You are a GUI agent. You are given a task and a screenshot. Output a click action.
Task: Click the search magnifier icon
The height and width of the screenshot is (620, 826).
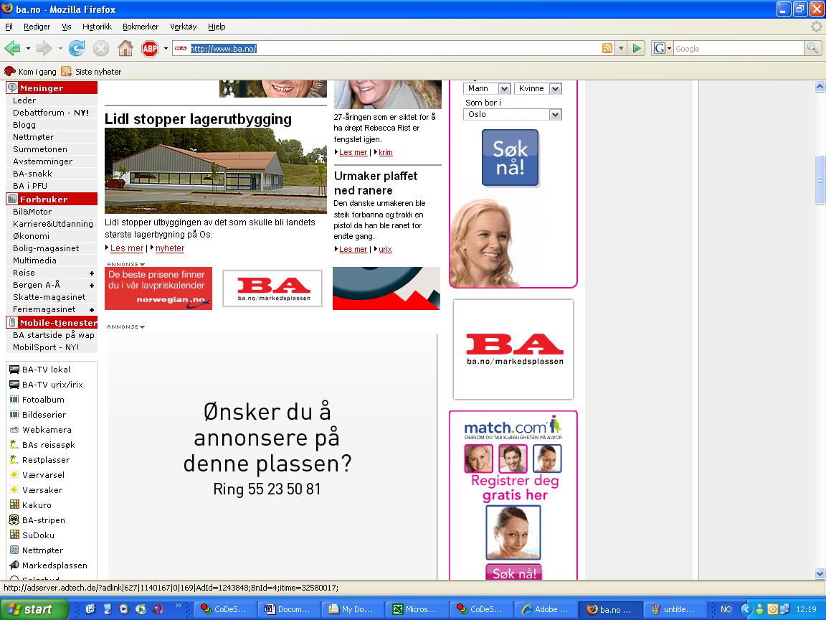pyautogui.click(x=812, y=49)
